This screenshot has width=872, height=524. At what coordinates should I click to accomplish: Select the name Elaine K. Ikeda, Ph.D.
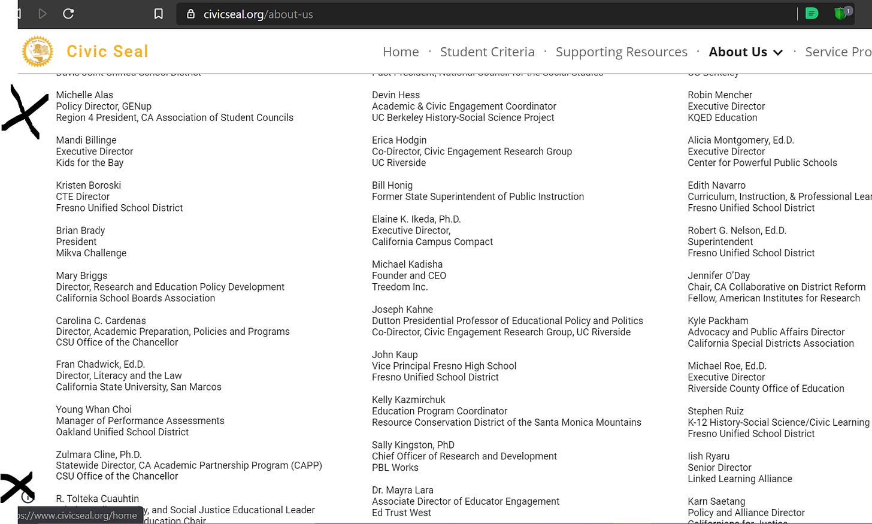point(416,219)
